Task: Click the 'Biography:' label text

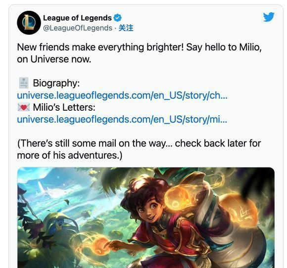Action: (x=56, y=83)
